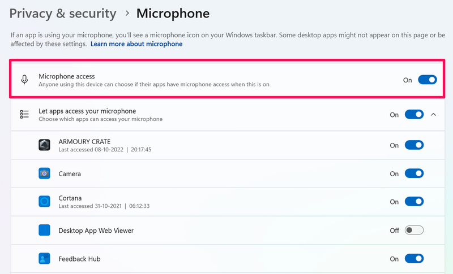Viewport: 453px width, 274px height.
Task: Click the Camera app icon
Action: pos(45,173)
